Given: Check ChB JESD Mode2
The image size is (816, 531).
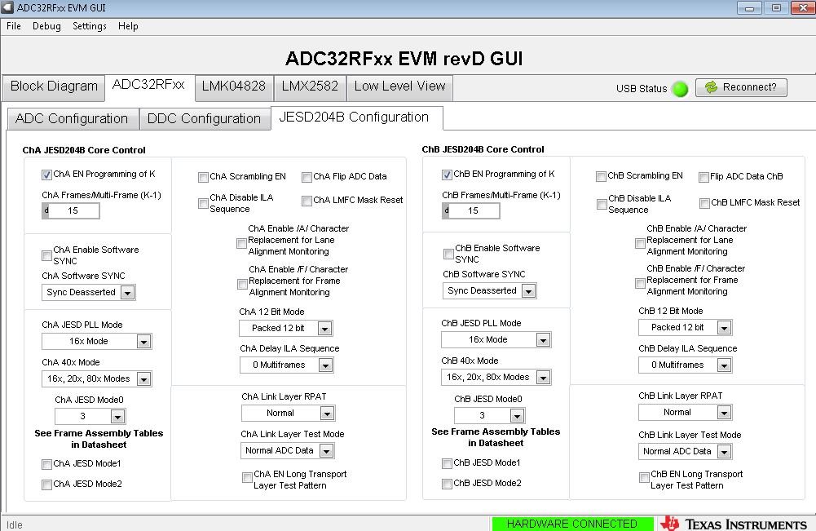Looking at the screenshot, I should pyautogui.click(x=447, y=485).
